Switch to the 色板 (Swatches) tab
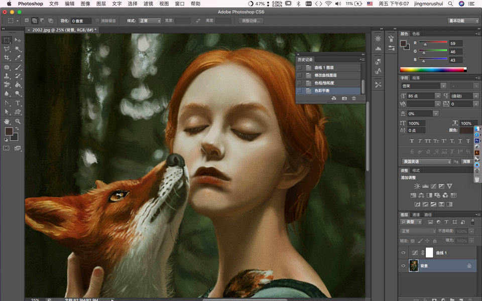Screen dimensions: 482x301 [x=416, y=34]
